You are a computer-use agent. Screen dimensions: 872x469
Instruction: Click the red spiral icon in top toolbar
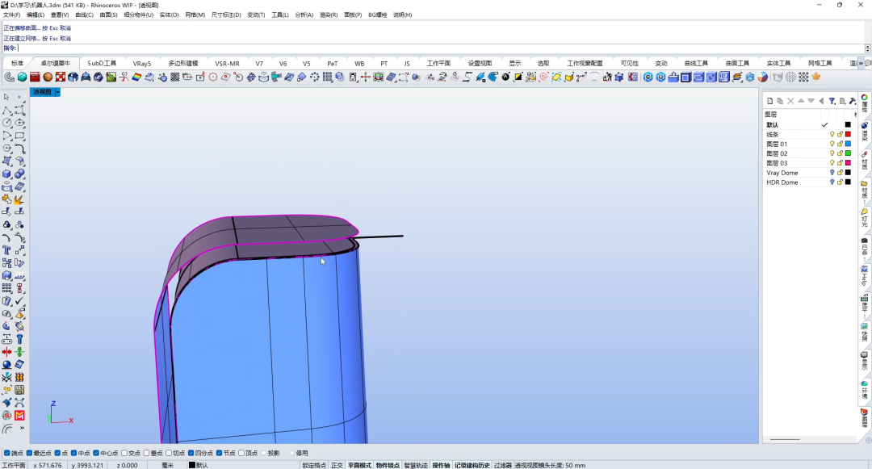coord(544,77)
